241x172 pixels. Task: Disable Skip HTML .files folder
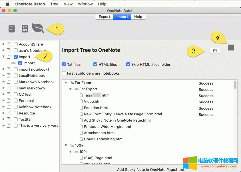point(128,64)
